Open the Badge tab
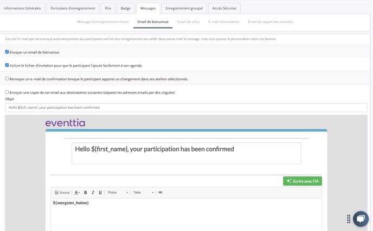The image size is (373, 231). point(126,8)
